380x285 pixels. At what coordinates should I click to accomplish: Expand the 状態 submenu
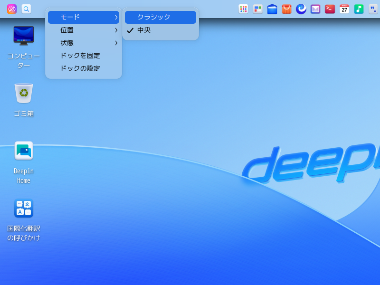pyautogui.click(x=84, y=43)
